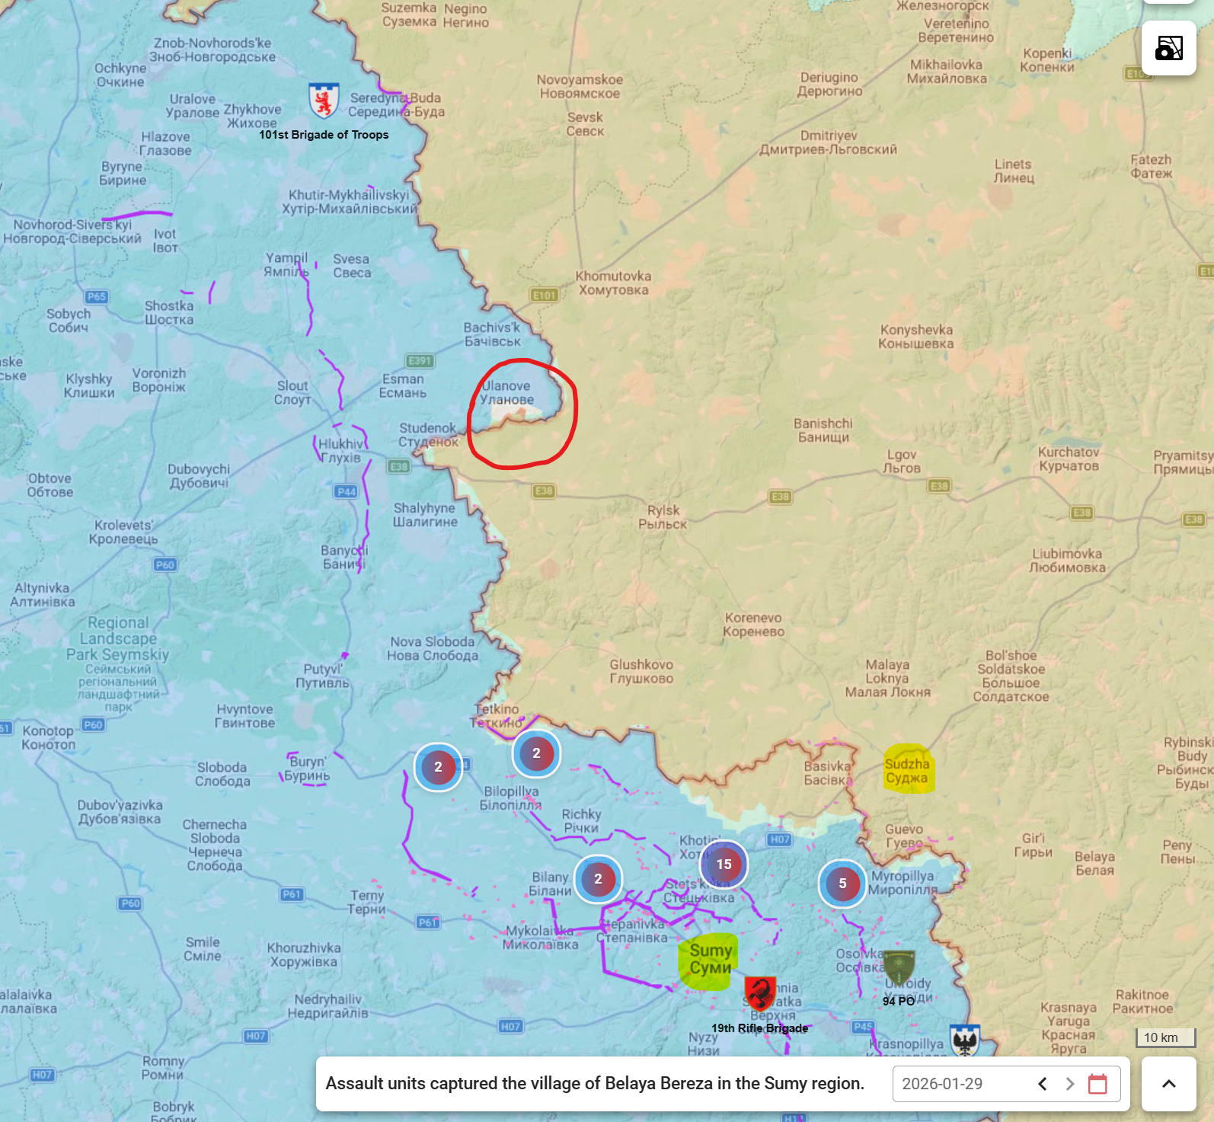Click the Shostka town label

pyautogui.click(x=169, y=312)
